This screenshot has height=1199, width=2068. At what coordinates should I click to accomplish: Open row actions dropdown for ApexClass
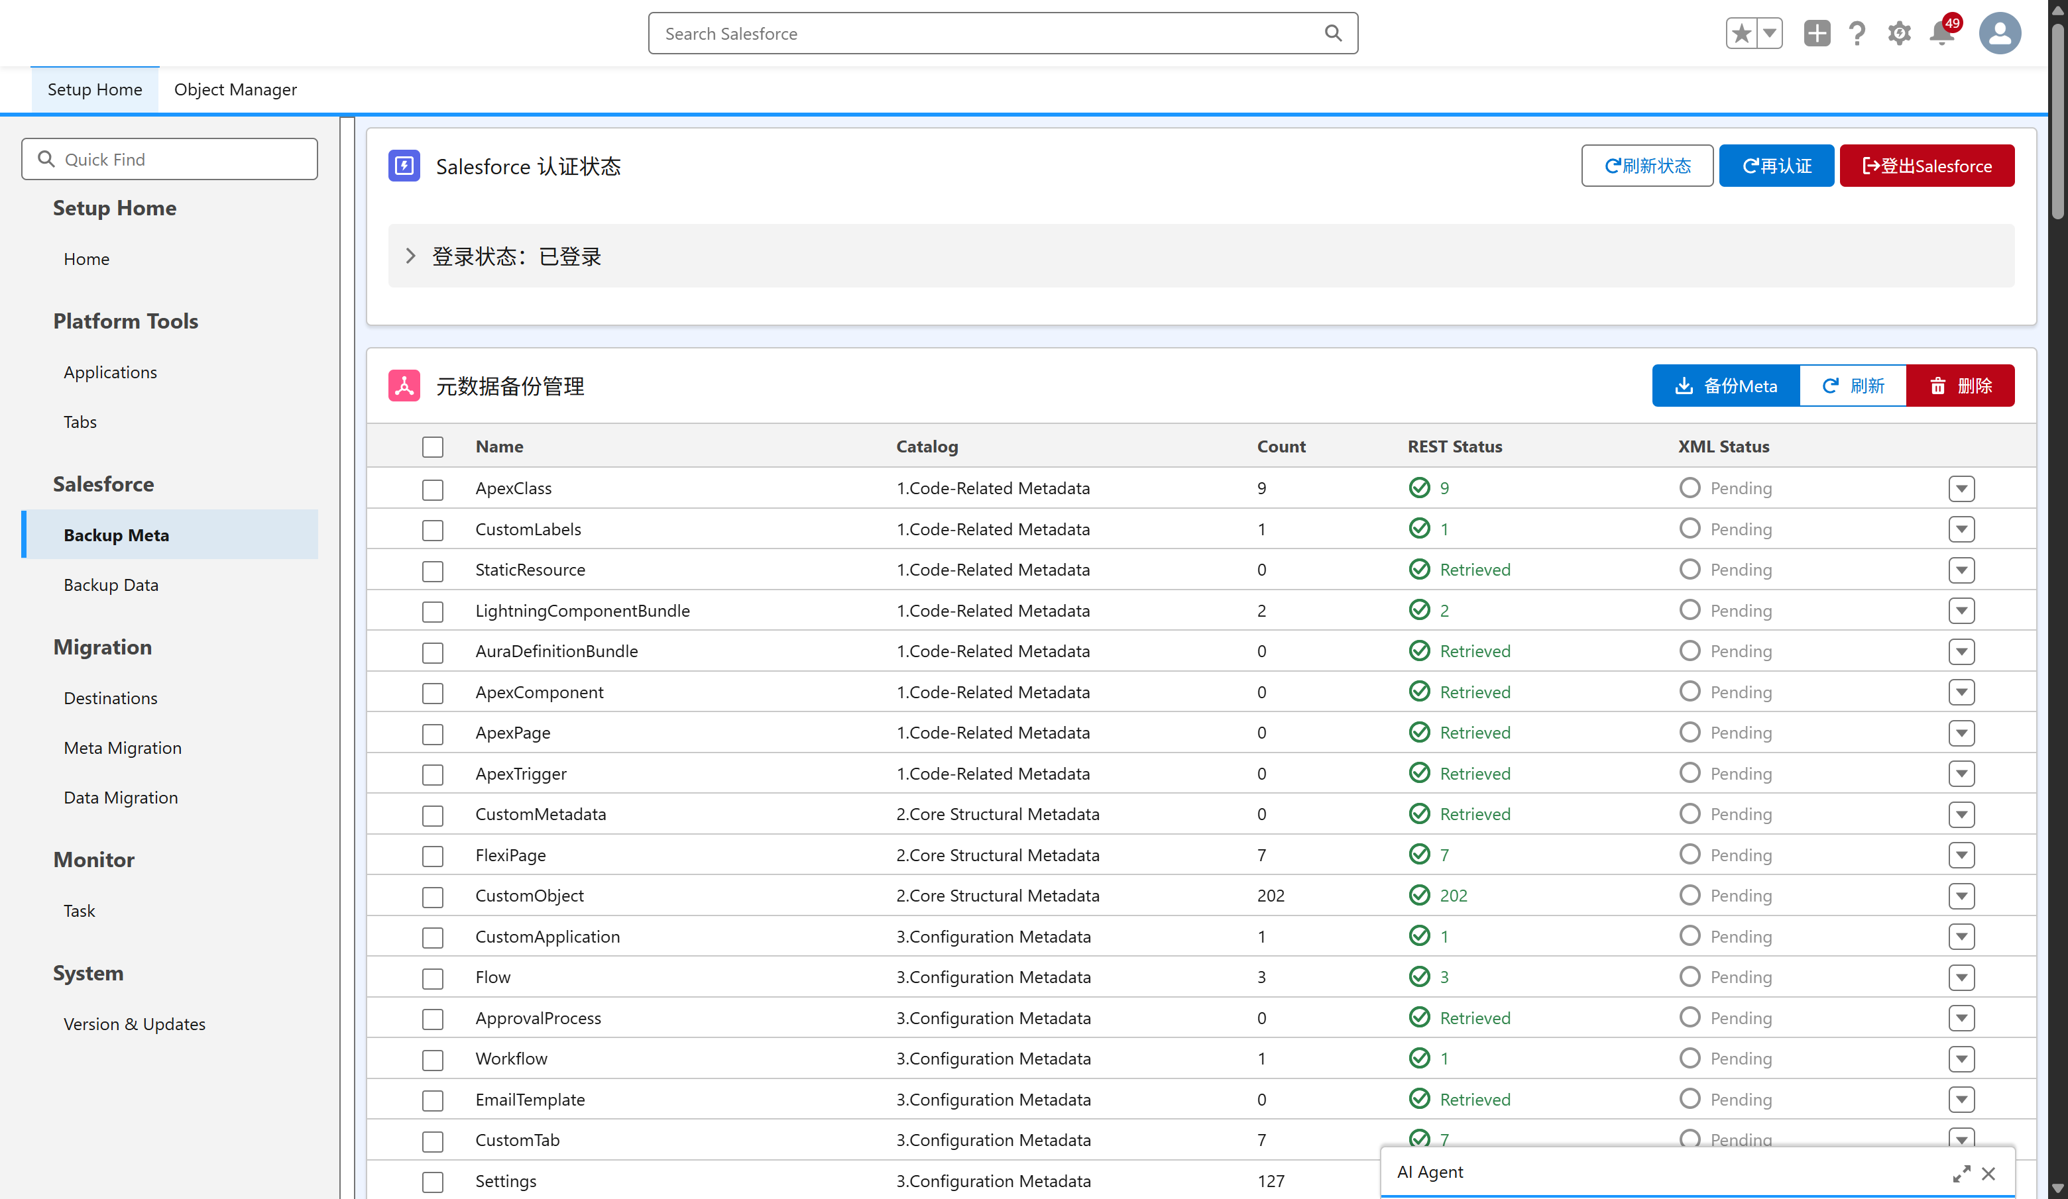(1961, 489)
